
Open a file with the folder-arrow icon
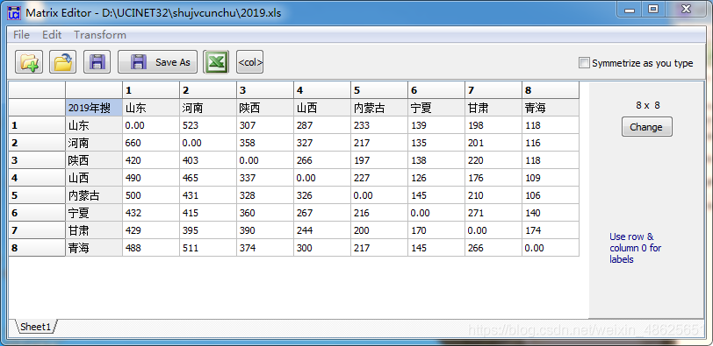(62, 62)
